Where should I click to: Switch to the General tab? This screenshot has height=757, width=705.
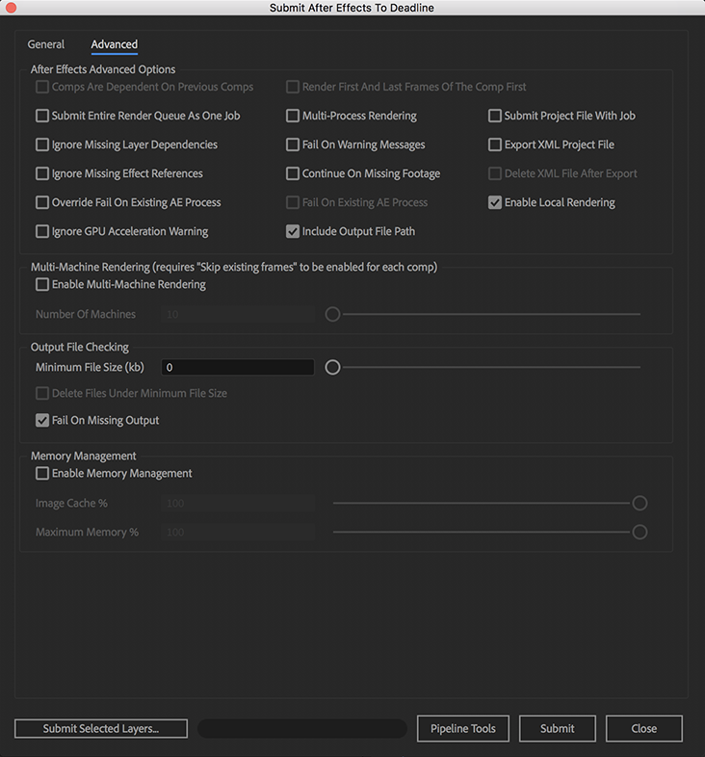[x=45, y=44]
